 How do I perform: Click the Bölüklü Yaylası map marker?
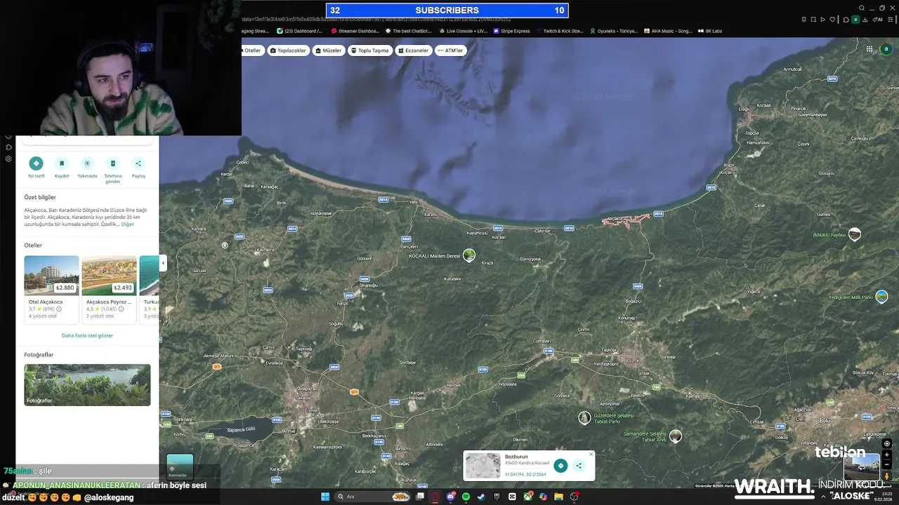pyautogui.click(x=855, y=234)
